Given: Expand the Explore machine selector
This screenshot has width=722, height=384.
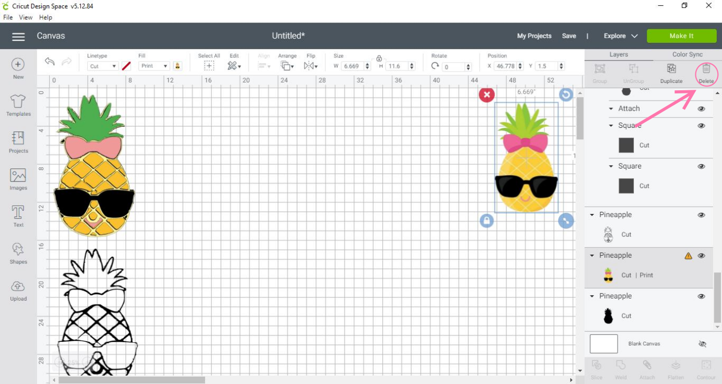Looking at the screenshot, I should coord(621,36).
